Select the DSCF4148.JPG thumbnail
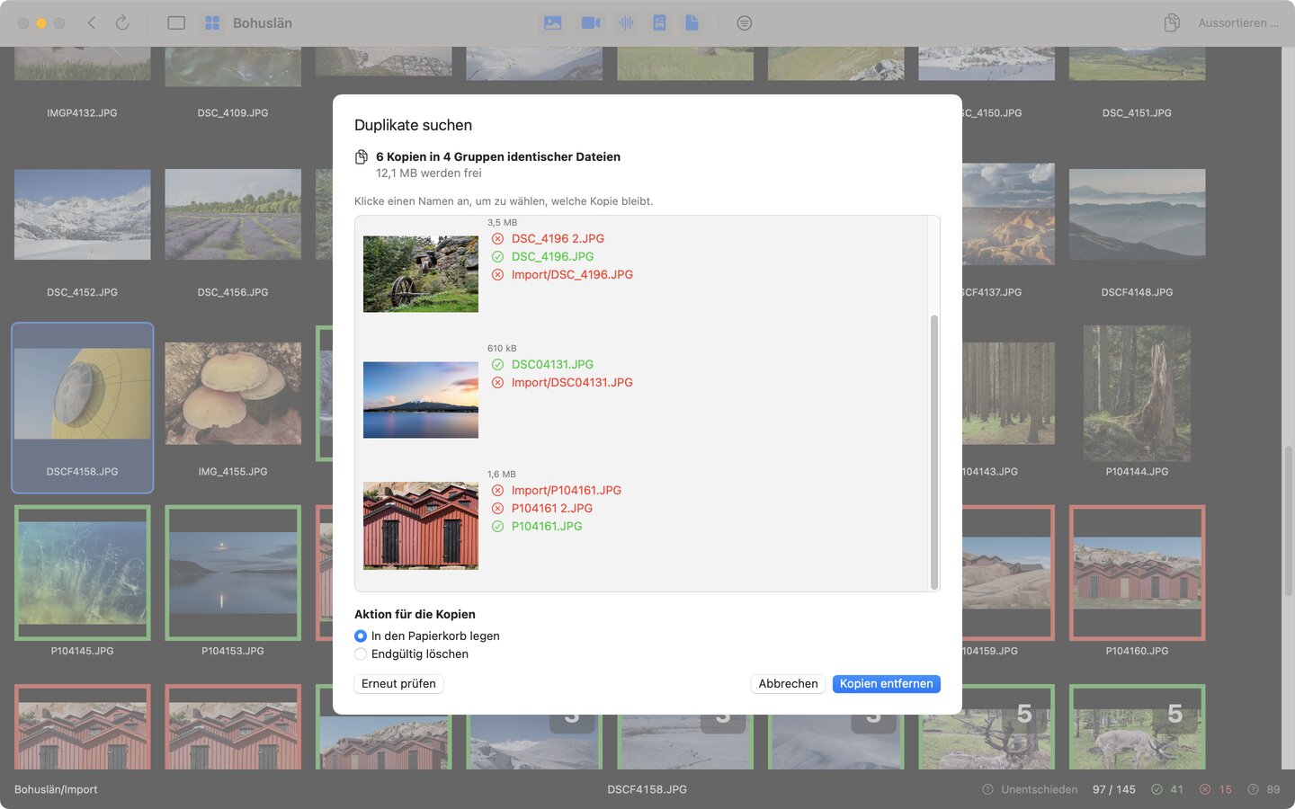This screenshot has height=809, width=1295. tap(1137, 215)
